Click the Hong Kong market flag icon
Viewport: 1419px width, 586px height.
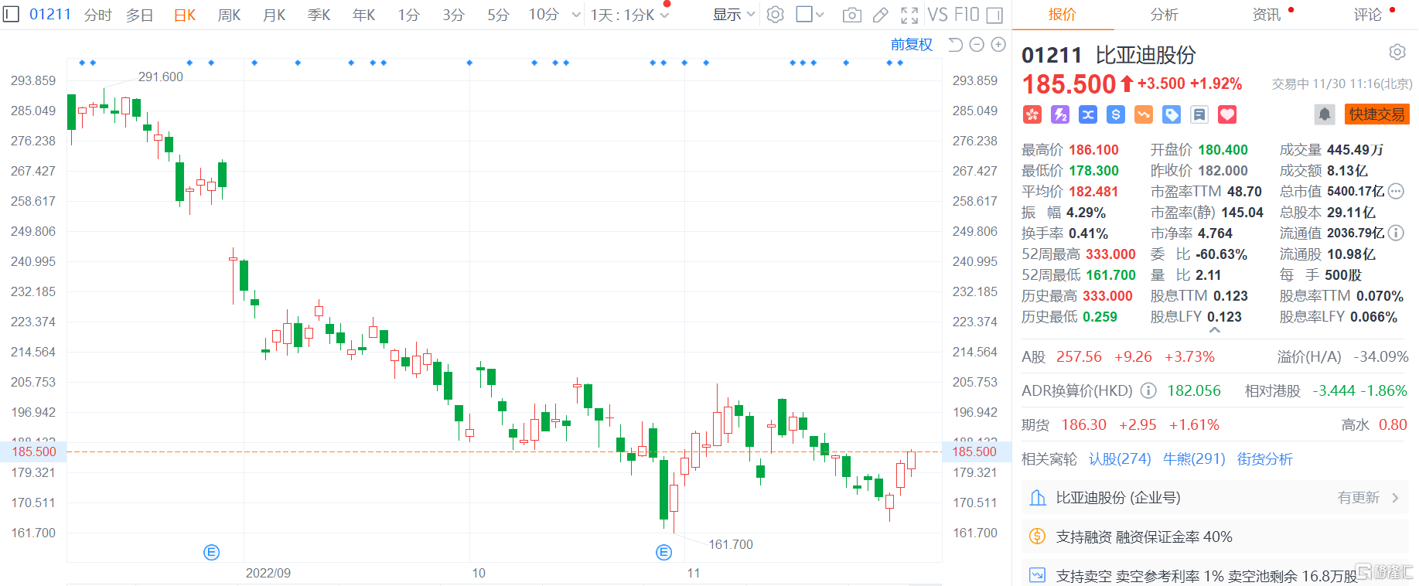click(1032, 114)
